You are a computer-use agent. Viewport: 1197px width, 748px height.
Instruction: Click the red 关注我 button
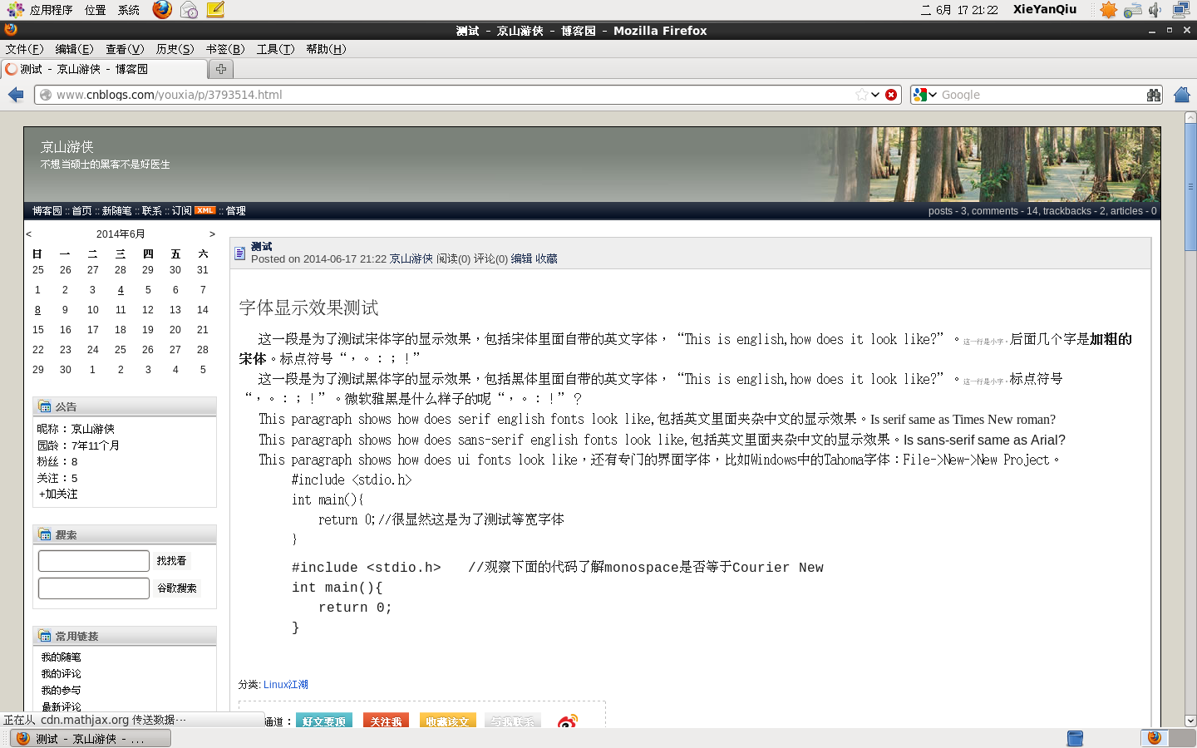click(x=386, y=721)
